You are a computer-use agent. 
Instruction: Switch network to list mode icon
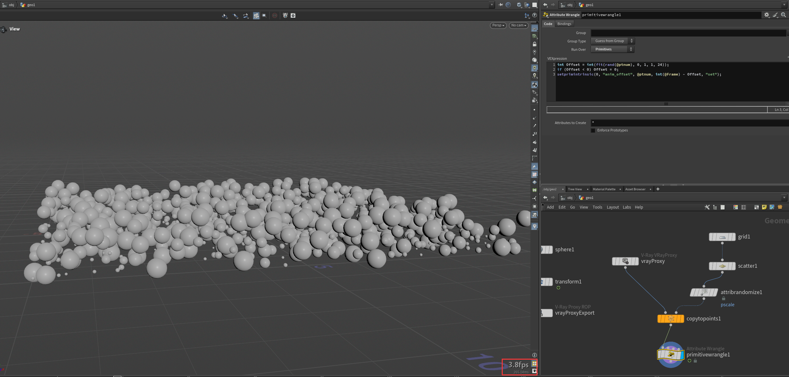[723, 207]
